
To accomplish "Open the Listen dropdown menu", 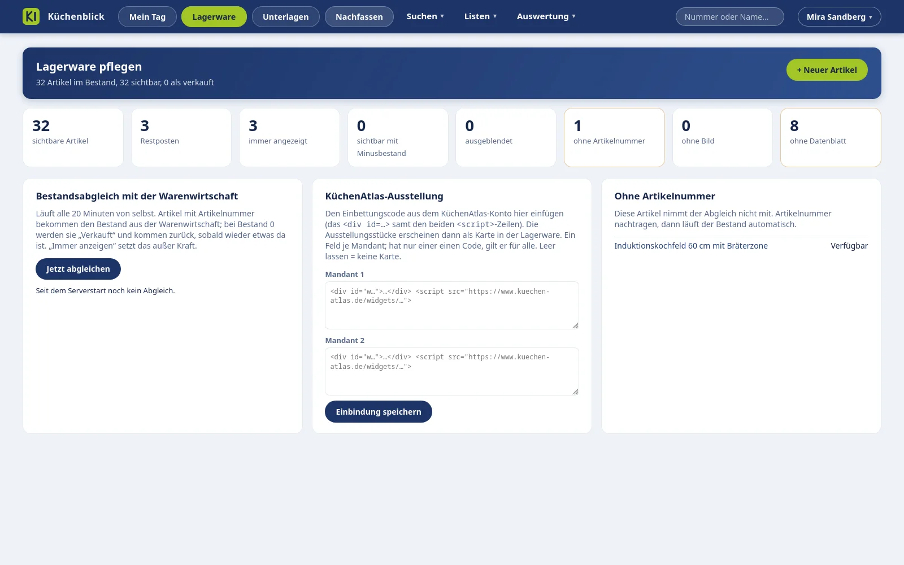I will coord(481,16).
